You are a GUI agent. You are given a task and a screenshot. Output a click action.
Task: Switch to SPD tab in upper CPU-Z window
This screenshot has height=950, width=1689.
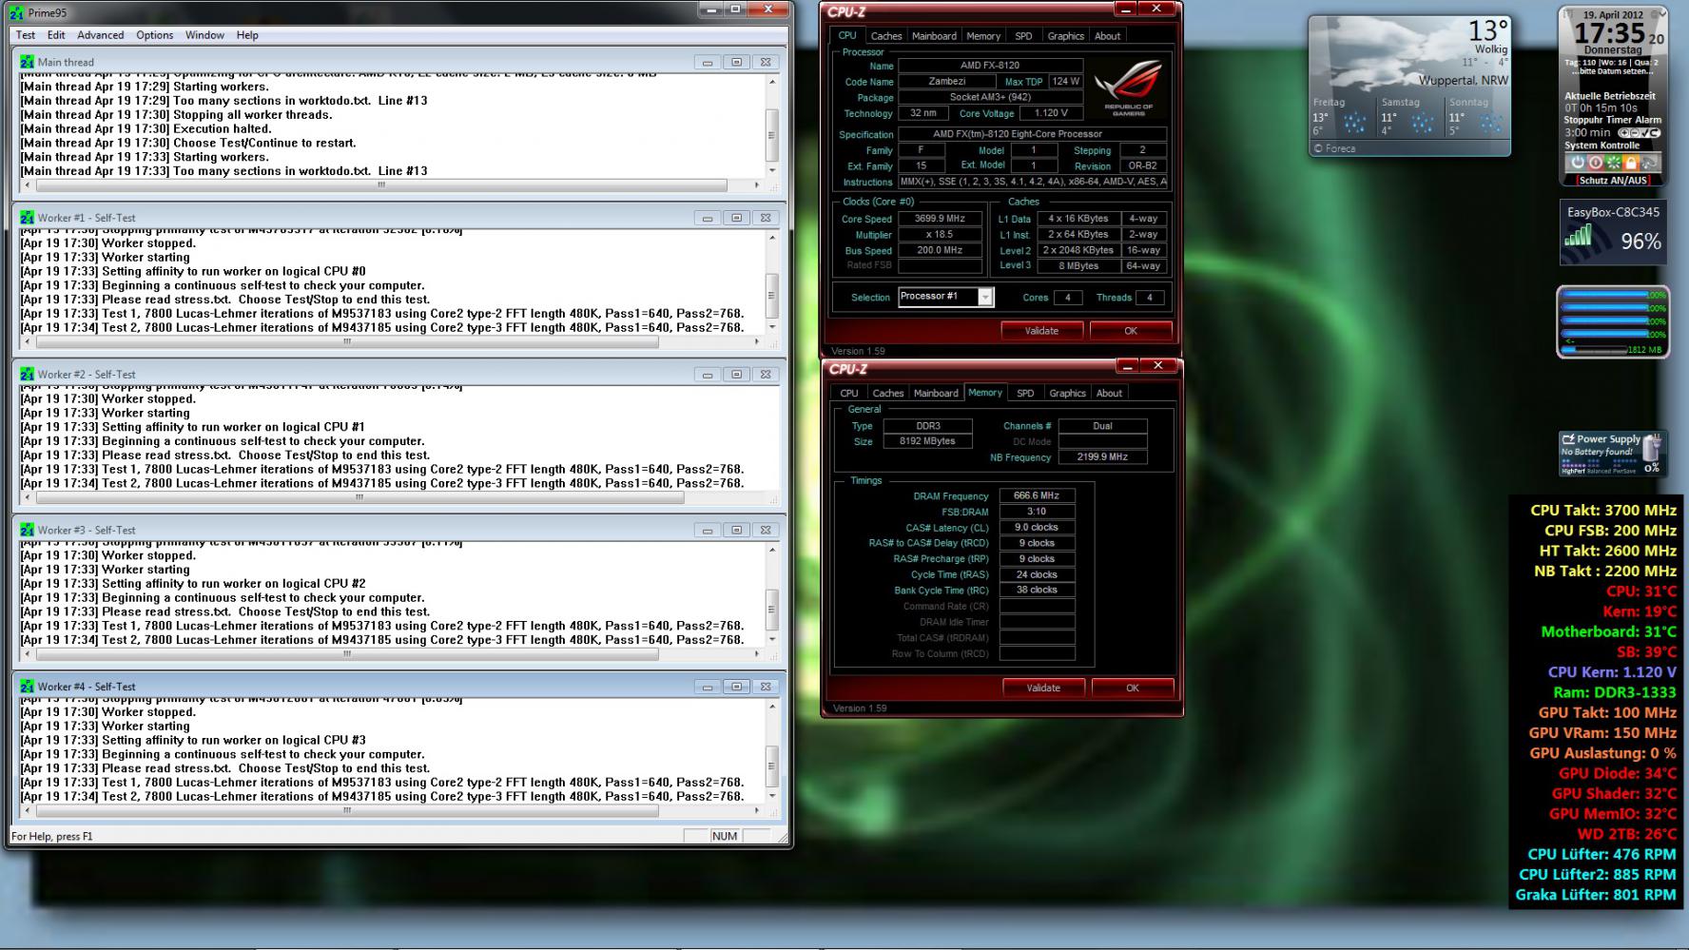[1023, 36]
